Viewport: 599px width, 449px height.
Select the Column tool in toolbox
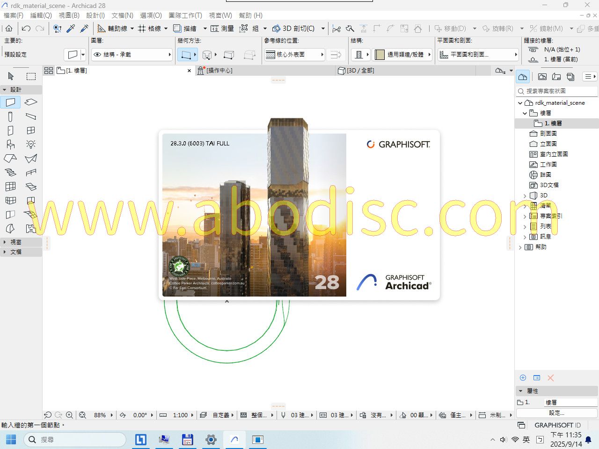[x=11, y=116]
